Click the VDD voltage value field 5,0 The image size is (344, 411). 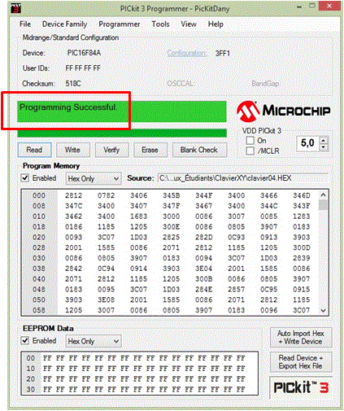(x=308, y=143)
